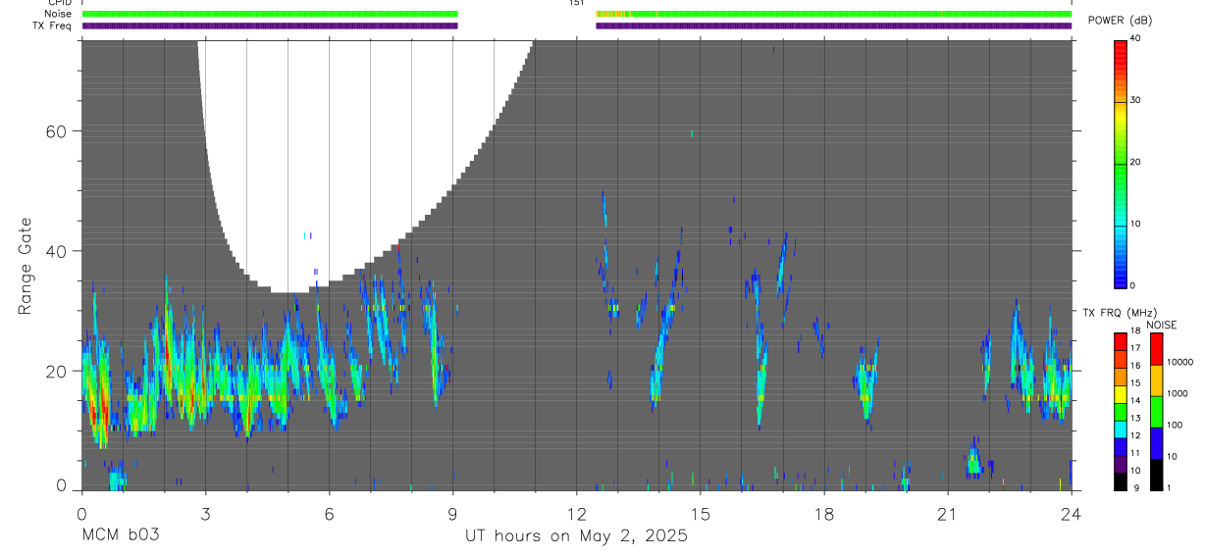1205x556 pixels.
Task: Click the '100' label on NOISE scale
Action: [x=1176, y=426]
